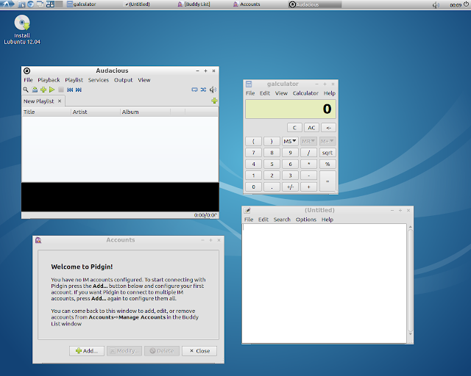
Task: Click Close button in Accounts window
Action: pos(199,351)
